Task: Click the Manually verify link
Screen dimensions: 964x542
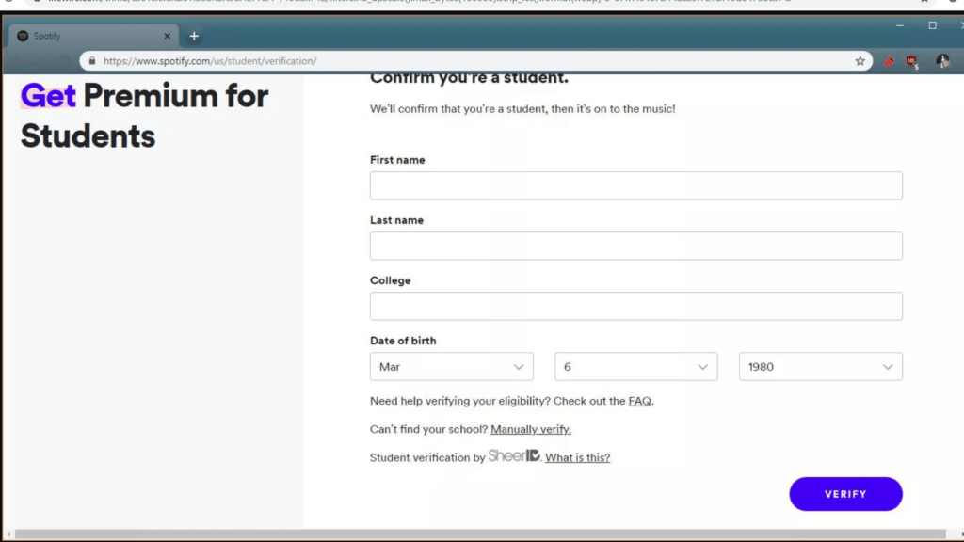Action: (530, 429)
